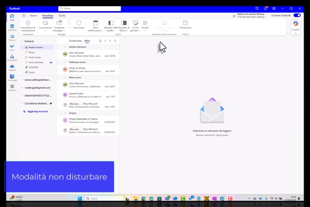This screenshot has height=207, width=310.
Task: Open the ALPITOUR category folder
Action: coord(37,67)
